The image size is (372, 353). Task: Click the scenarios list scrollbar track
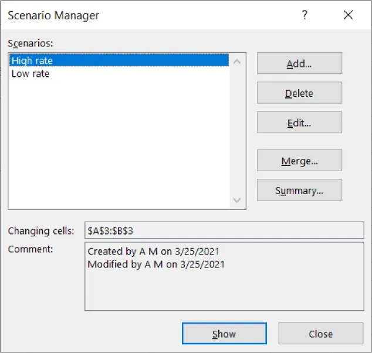pos(237,130)
